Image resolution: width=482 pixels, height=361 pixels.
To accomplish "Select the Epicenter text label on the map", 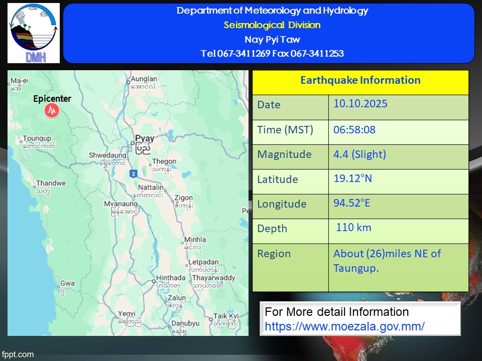I will (52, 99).
